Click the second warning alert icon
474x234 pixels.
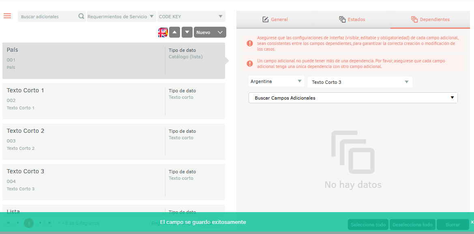(x=250, y=64)
